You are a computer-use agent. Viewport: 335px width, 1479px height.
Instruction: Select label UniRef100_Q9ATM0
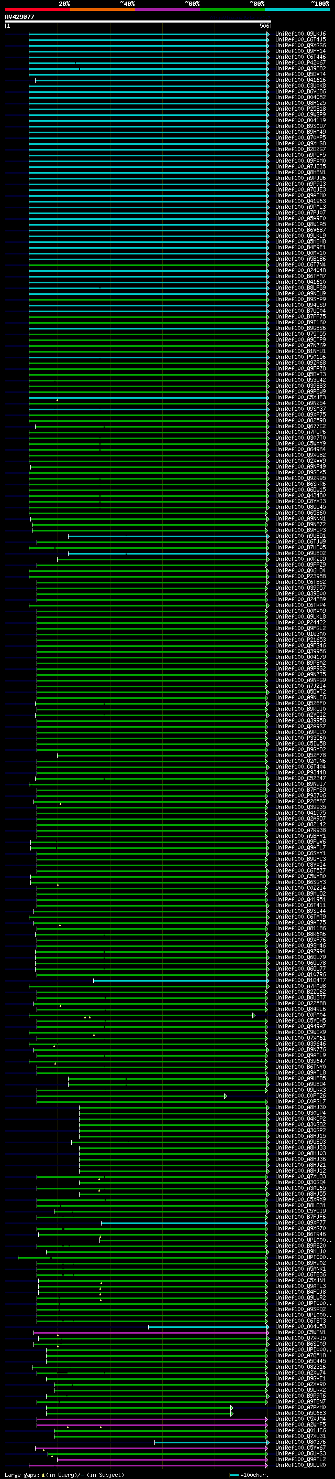[x=300, y=195]
